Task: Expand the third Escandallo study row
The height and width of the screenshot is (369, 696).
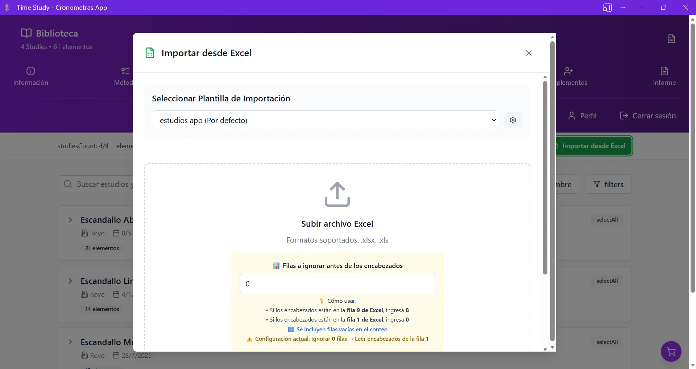Action: tap(70, 342)
